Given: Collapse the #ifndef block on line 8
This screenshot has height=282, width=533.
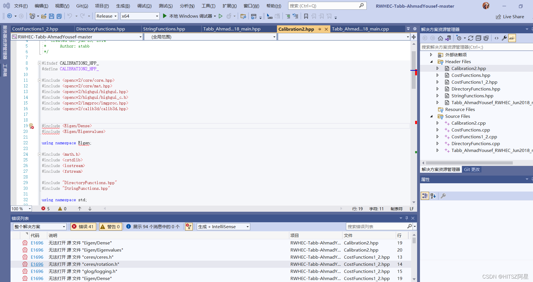Looking at the screenshot, I should 40,63.
